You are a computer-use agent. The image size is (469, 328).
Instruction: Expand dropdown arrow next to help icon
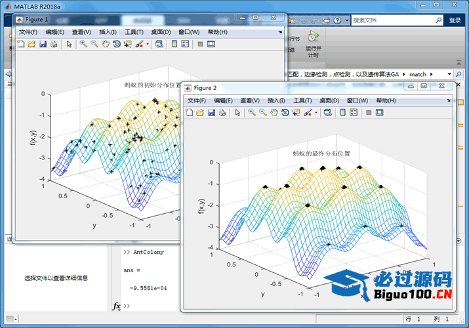click(x=346, y=20)
